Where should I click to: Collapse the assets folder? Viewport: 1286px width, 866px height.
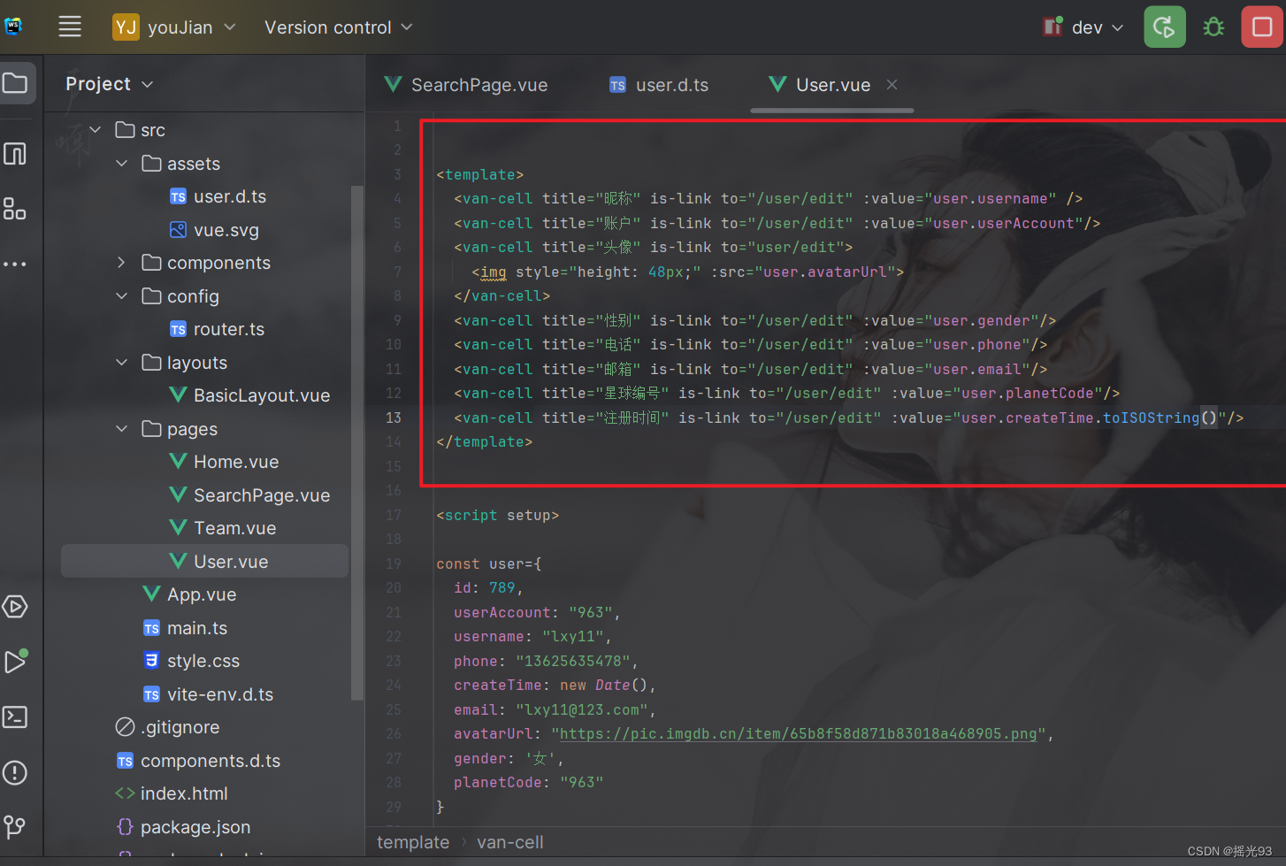(x=122, y=164)
